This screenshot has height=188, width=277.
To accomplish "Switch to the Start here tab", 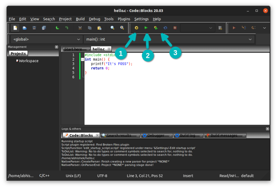I will pos(73,49).
